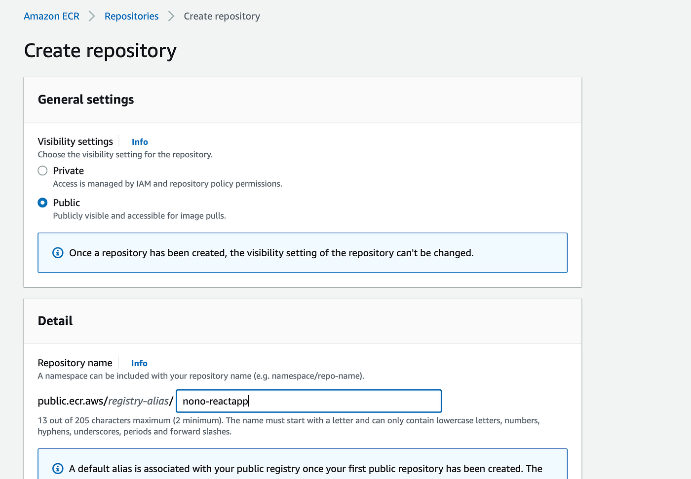The height and width of the screenshot is (479, 691).
Task: Click the public.ecr.aws/registry-alias/ prefix text
Action: coord(105,401)
